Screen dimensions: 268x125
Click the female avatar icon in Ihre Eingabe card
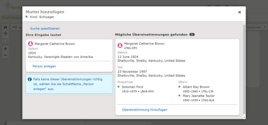pos(30,44)
